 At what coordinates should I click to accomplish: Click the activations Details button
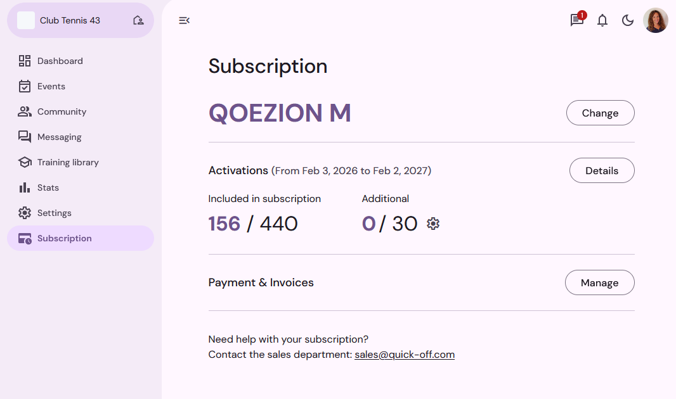tap(602, 170)
